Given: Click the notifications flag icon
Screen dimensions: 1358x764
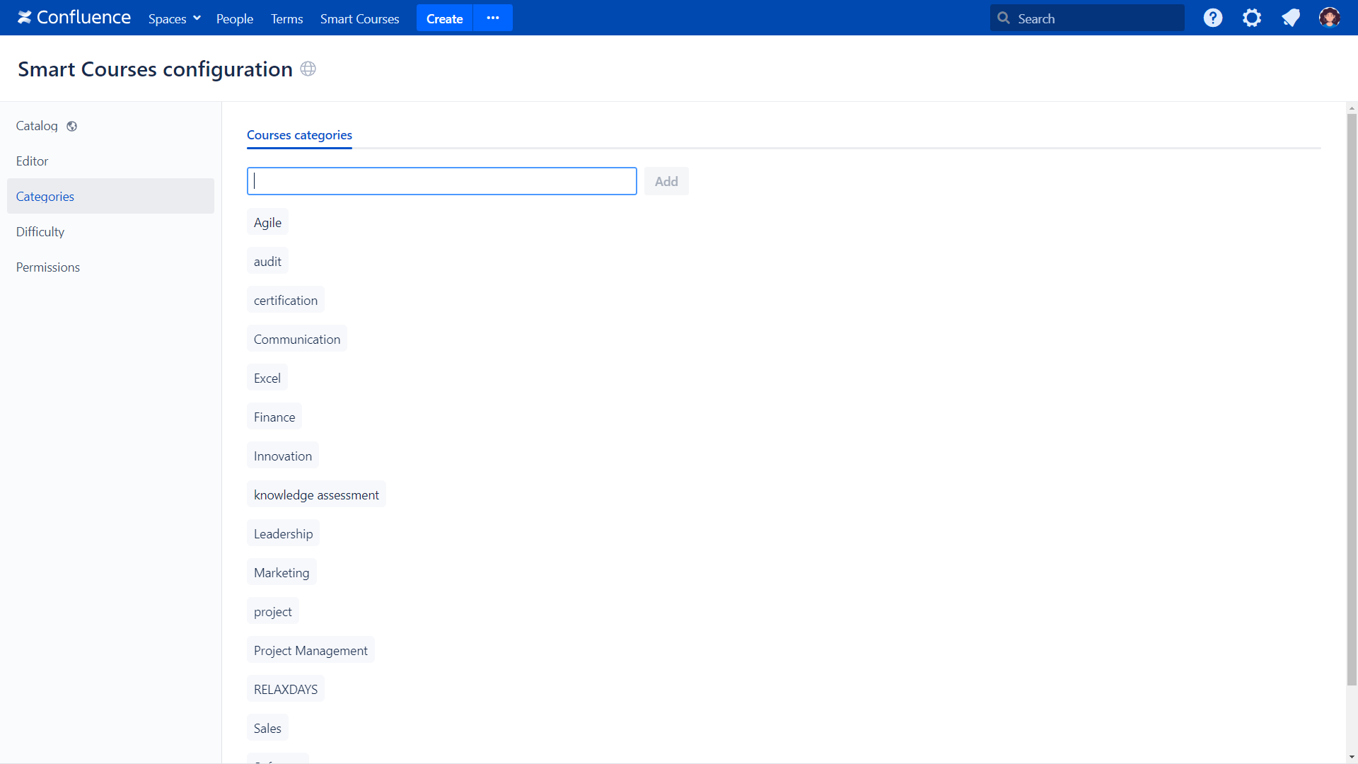Looking at the screenshot, I should point(1291,17).
